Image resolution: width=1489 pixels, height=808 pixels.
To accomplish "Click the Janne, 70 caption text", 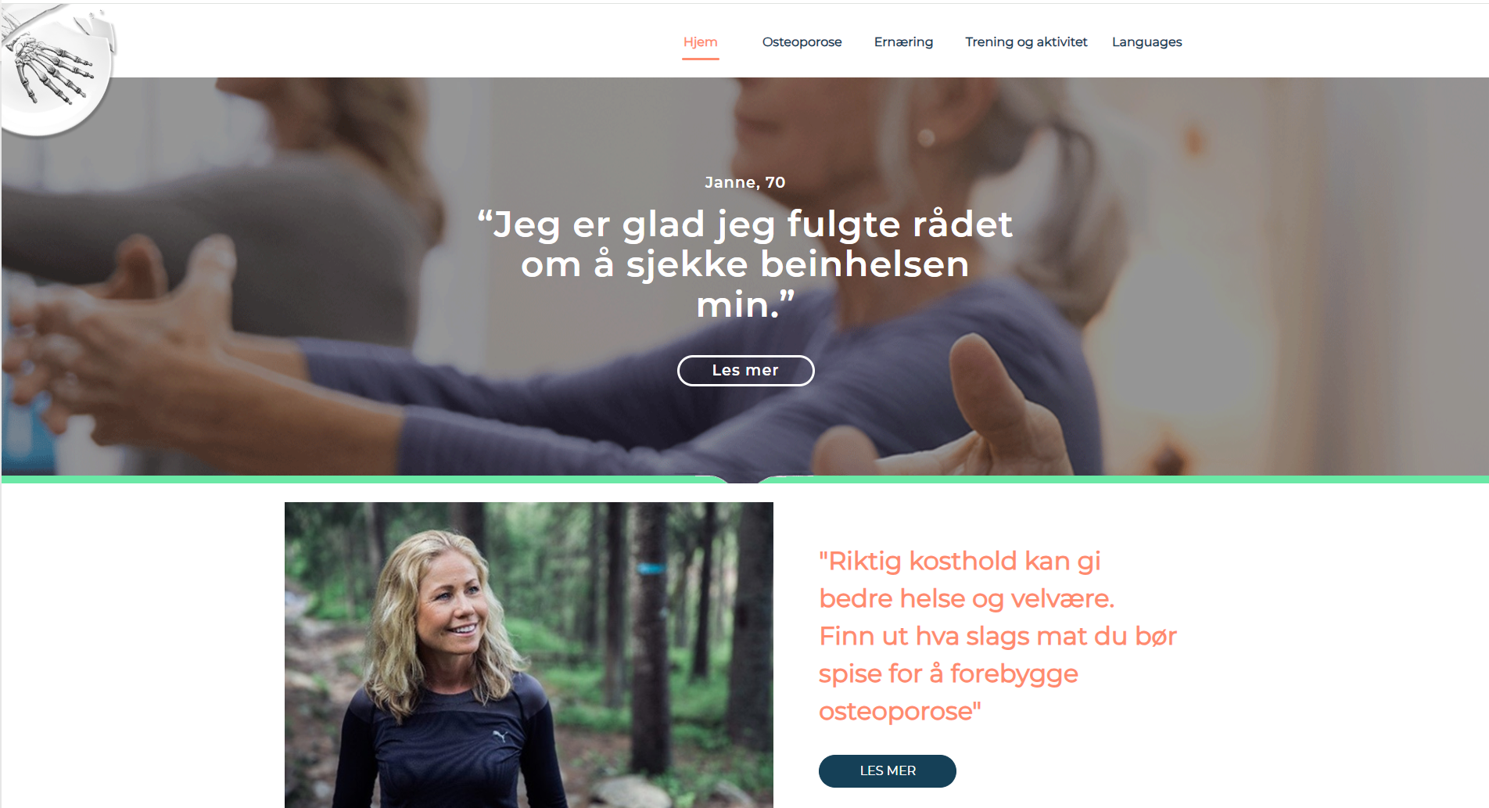I will click(x=744, y=182).
